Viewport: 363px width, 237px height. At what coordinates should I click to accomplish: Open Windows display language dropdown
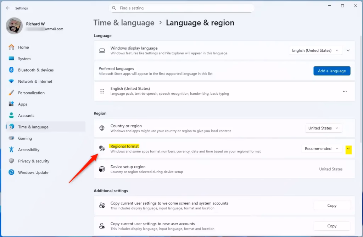pyautogui.click(x=315, y=50)
